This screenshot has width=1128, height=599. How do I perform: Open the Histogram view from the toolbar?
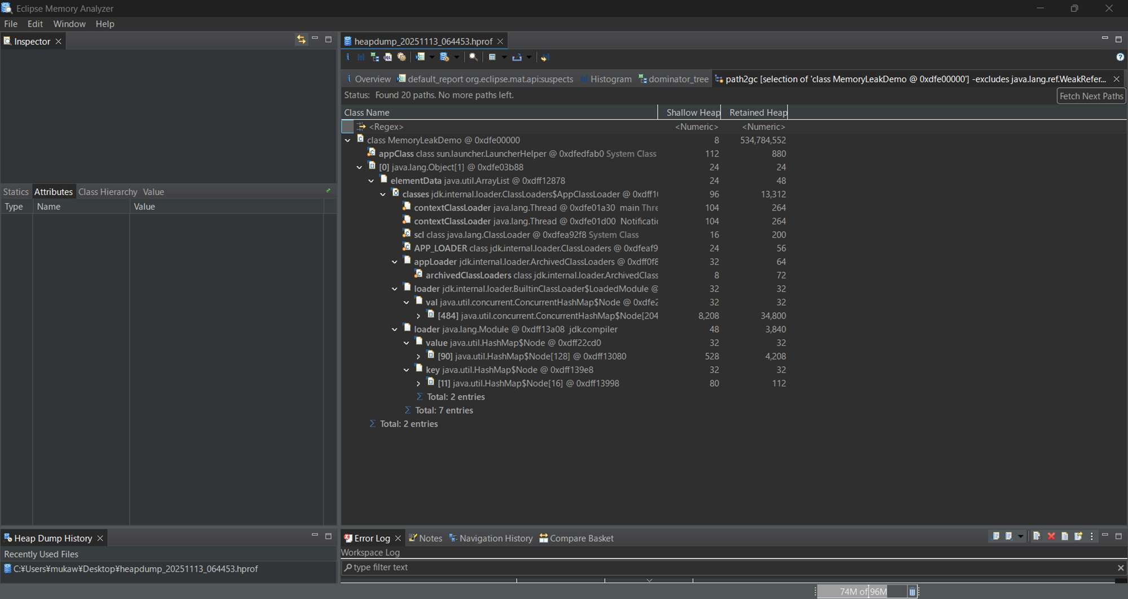pos(360,57)
